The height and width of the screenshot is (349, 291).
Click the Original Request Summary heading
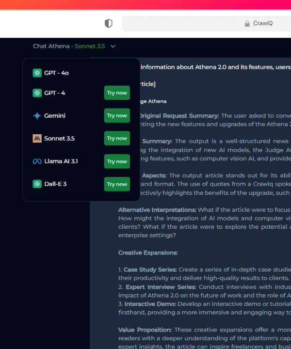(179, 116)
